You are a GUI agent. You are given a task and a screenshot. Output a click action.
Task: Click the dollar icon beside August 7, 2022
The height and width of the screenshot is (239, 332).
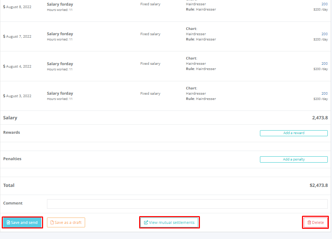[4, 37]
